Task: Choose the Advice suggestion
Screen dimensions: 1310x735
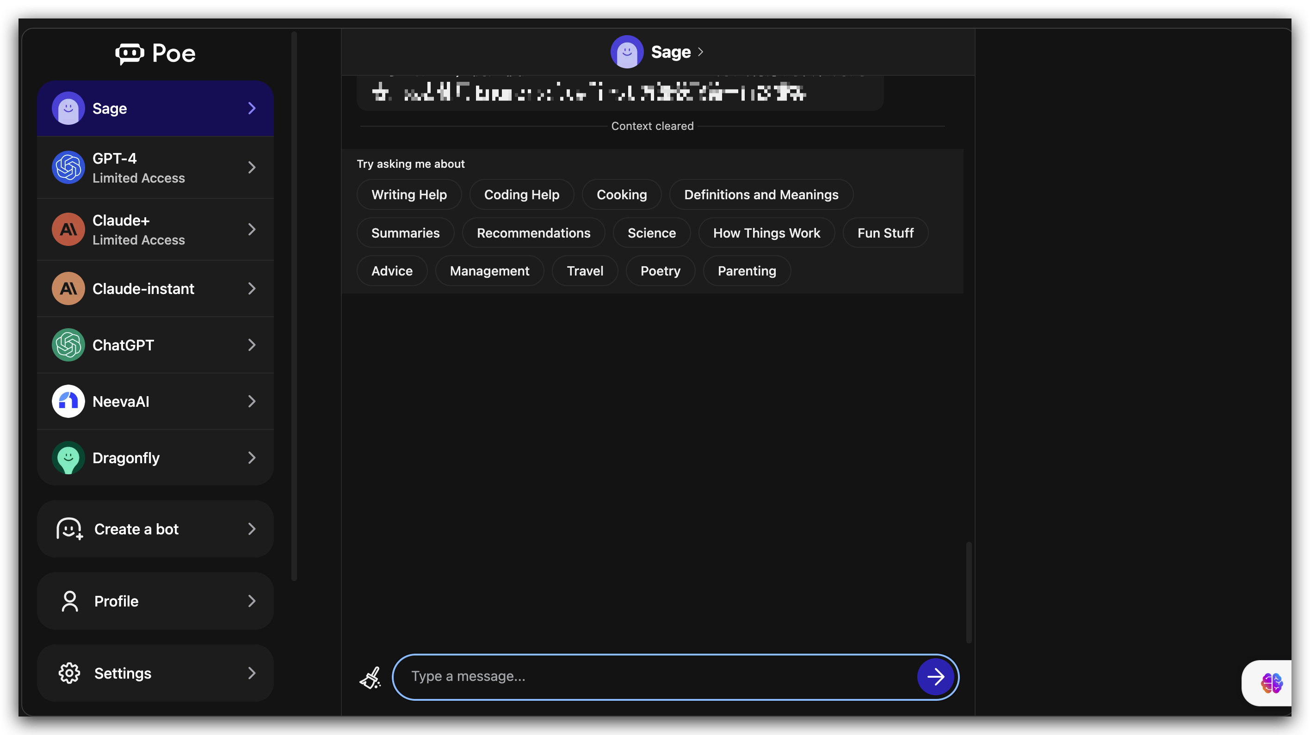Action: pos(392,271)
